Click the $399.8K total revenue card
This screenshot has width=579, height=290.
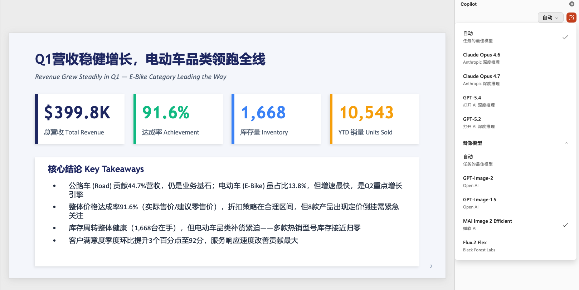point(80,119)
